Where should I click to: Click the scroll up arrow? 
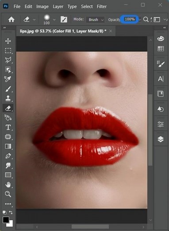[x=150, y=40]
